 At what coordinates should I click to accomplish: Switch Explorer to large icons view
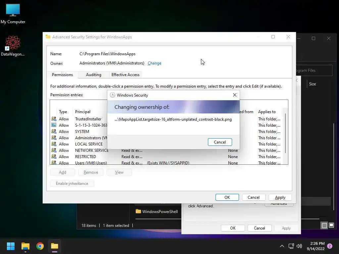[331, 226]
